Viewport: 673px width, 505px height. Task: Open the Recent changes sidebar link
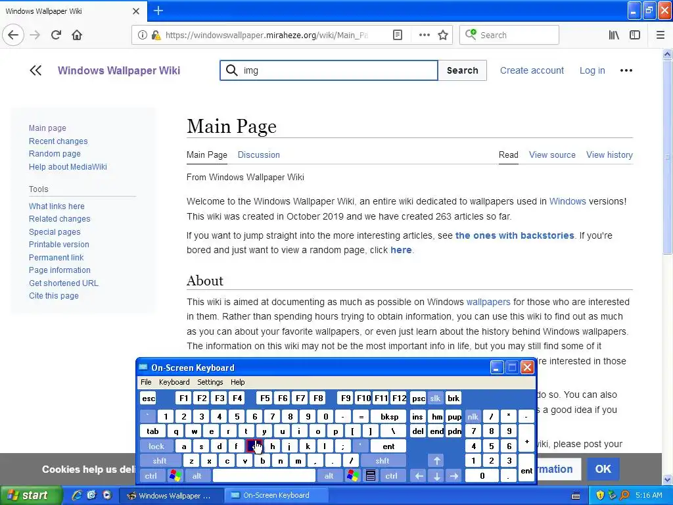point(58,141)
